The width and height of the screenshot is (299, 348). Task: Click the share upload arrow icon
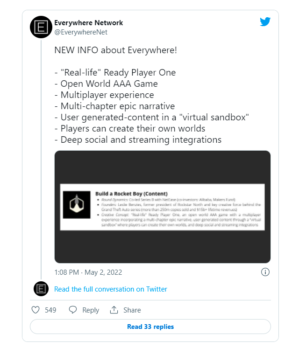pyautogui.click(x=114, y=310)
